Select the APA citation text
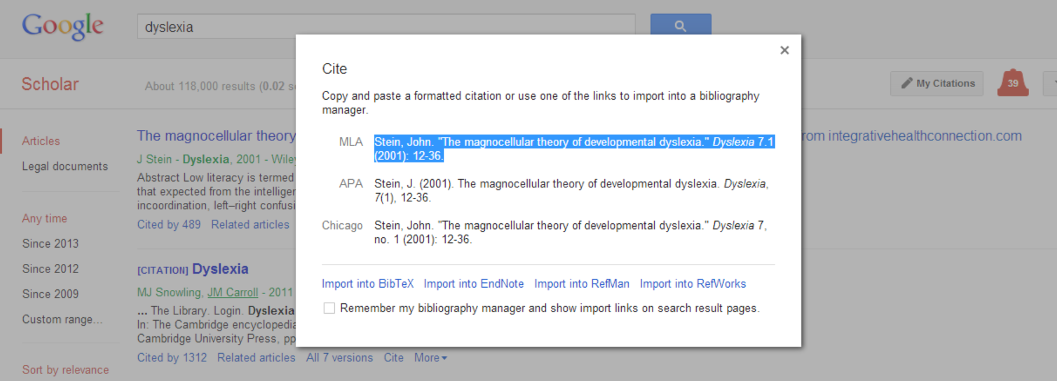Viewport: 1057px width, 381px height. point(571,191)
